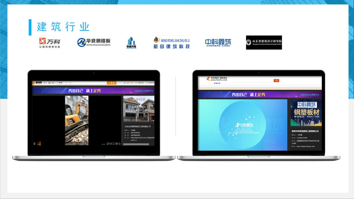The height and width of the screenshot is (199, 354).
Task: Click the search field on left laptop
Action: click(x=82, y=83)
